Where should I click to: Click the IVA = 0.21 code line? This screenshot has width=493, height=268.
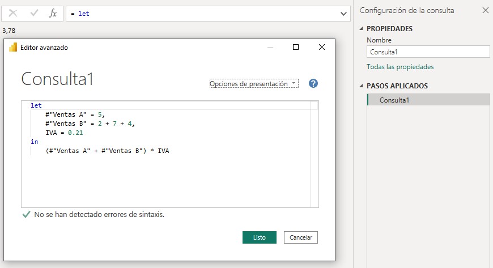click(64, 133)
